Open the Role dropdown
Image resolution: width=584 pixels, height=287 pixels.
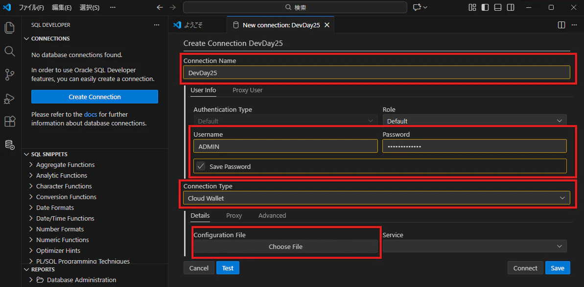(x=474, y=121)
